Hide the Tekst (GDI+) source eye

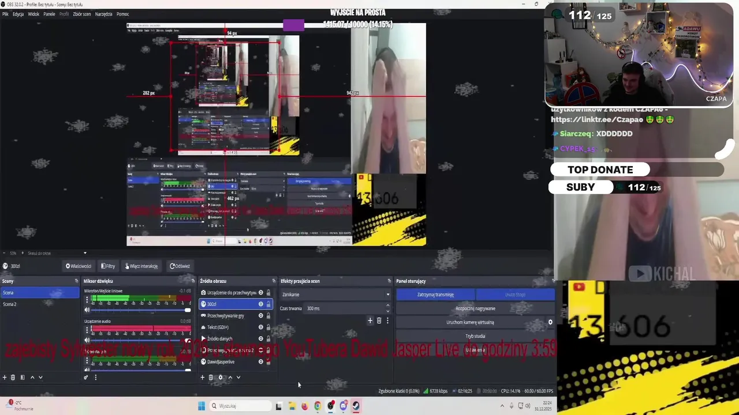click(x=261, y=327)
